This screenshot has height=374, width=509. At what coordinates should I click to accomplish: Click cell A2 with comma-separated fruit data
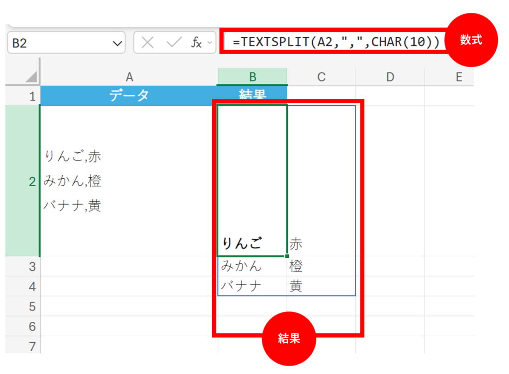pos(129,181)
